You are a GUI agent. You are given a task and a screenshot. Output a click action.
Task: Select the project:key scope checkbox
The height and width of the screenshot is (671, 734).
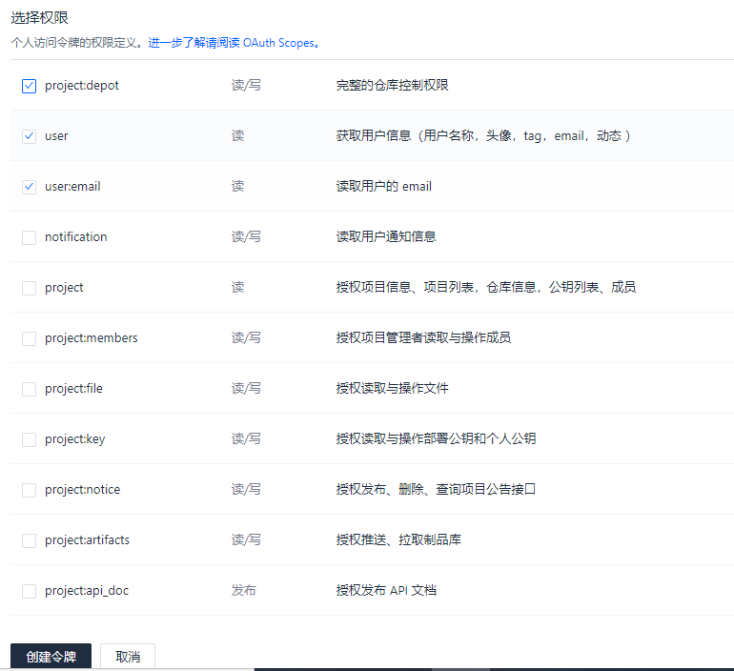(29, 439)
